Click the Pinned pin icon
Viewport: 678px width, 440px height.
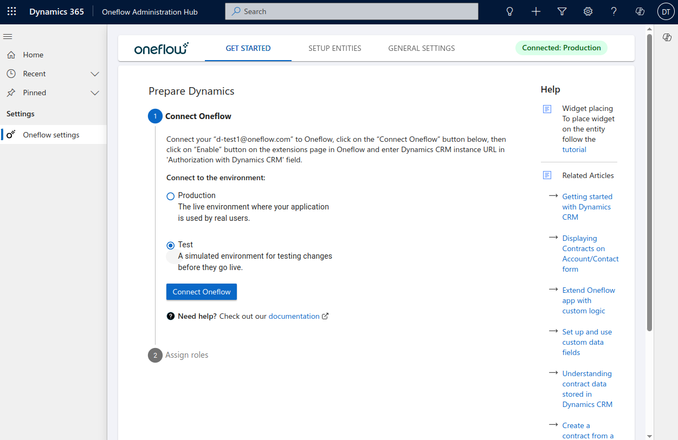pyautogui.click(x=11, y=93)
